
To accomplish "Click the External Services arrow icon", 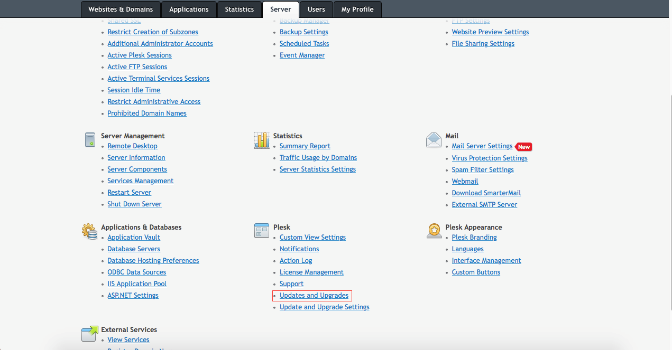I will coord(89,334).
